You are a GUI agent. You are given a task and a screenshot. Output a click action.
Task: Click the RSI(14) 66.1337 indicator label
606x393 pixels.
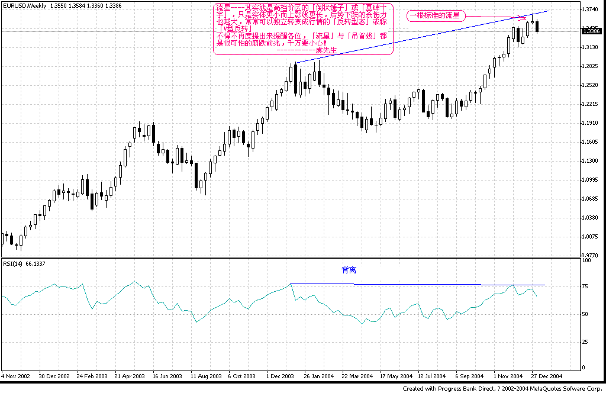click(x=24, y=263)
